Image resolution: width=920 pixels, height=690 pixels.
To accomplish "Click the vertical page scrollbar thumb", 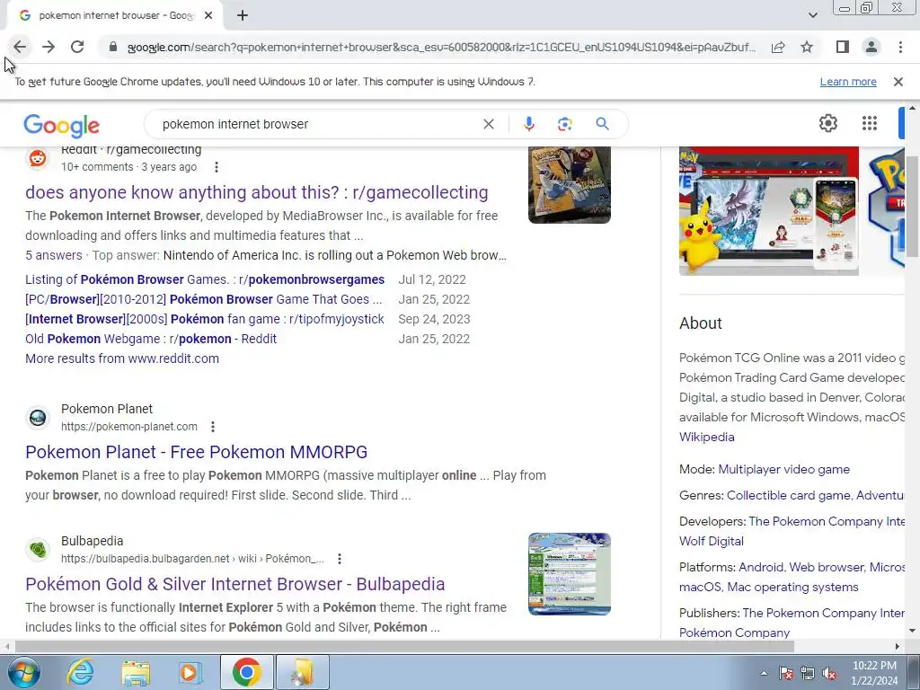I will pos(913,207).
